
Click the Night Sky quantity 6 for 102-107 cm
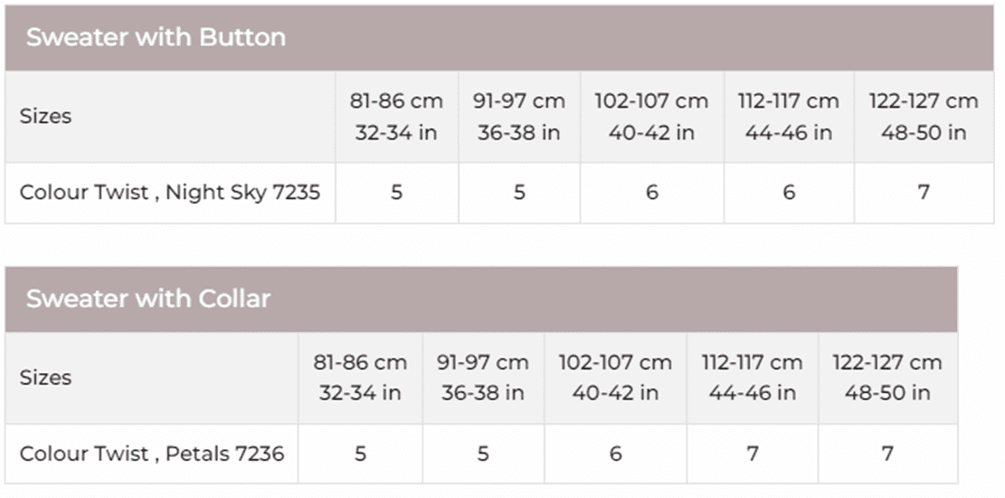pyautogui.click(x=651, y=192)
